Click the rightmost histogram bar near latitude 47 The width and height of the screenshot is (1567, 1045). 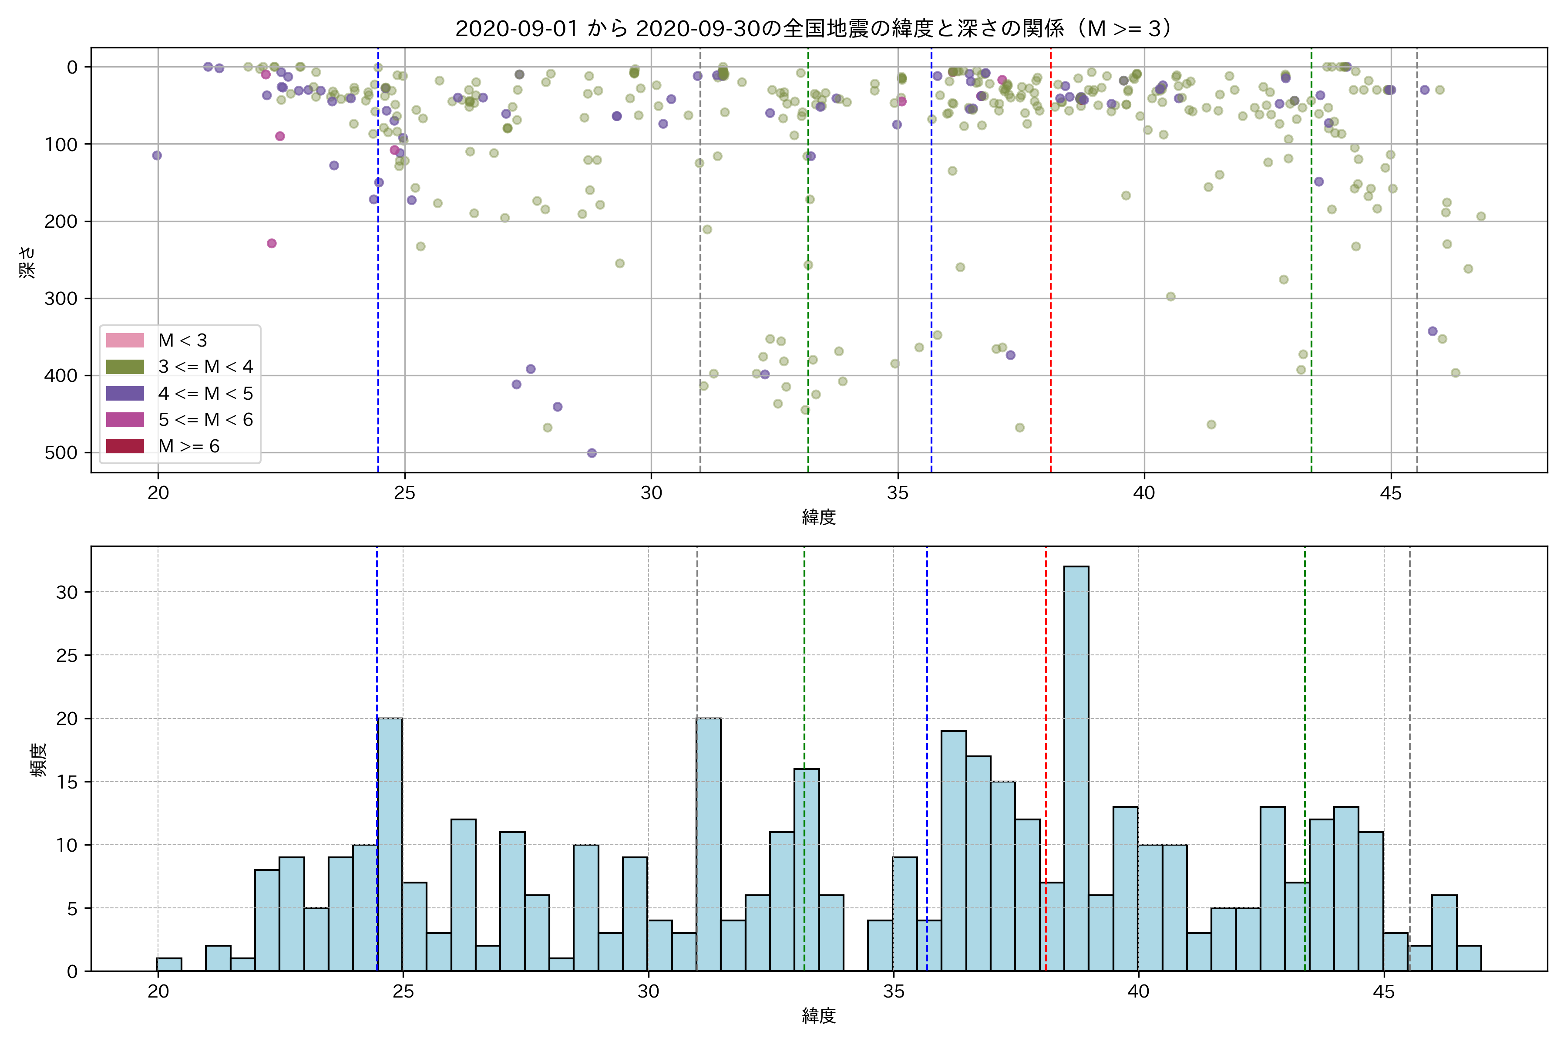point(1468,957)
